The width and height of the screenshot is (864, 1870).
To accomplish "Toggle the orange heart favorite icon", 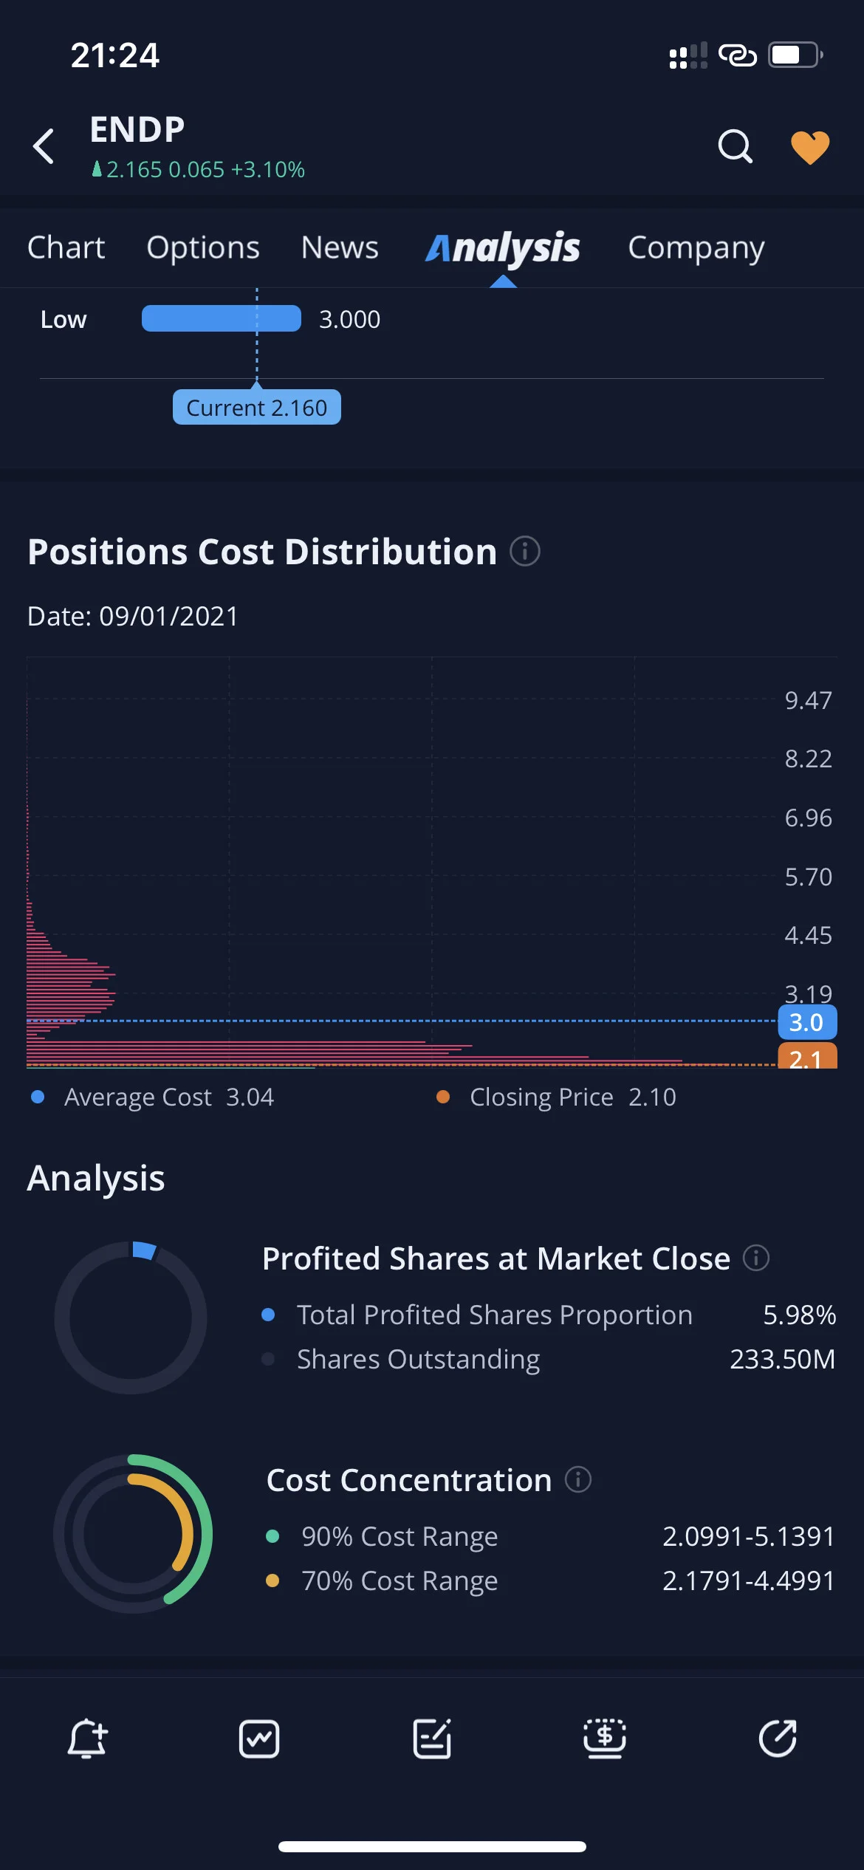I will pyautogui.click(x=810, y=147).
